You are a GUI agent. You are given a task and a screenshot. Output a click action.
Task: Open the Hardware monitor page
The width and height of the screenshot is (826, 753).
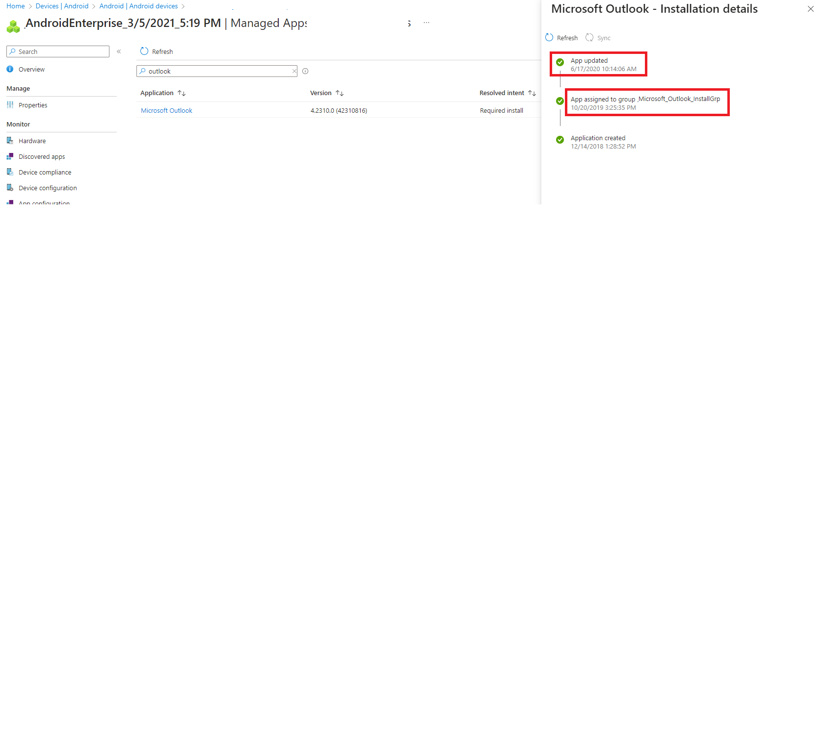pyautogui.click(x=32, y=141)
